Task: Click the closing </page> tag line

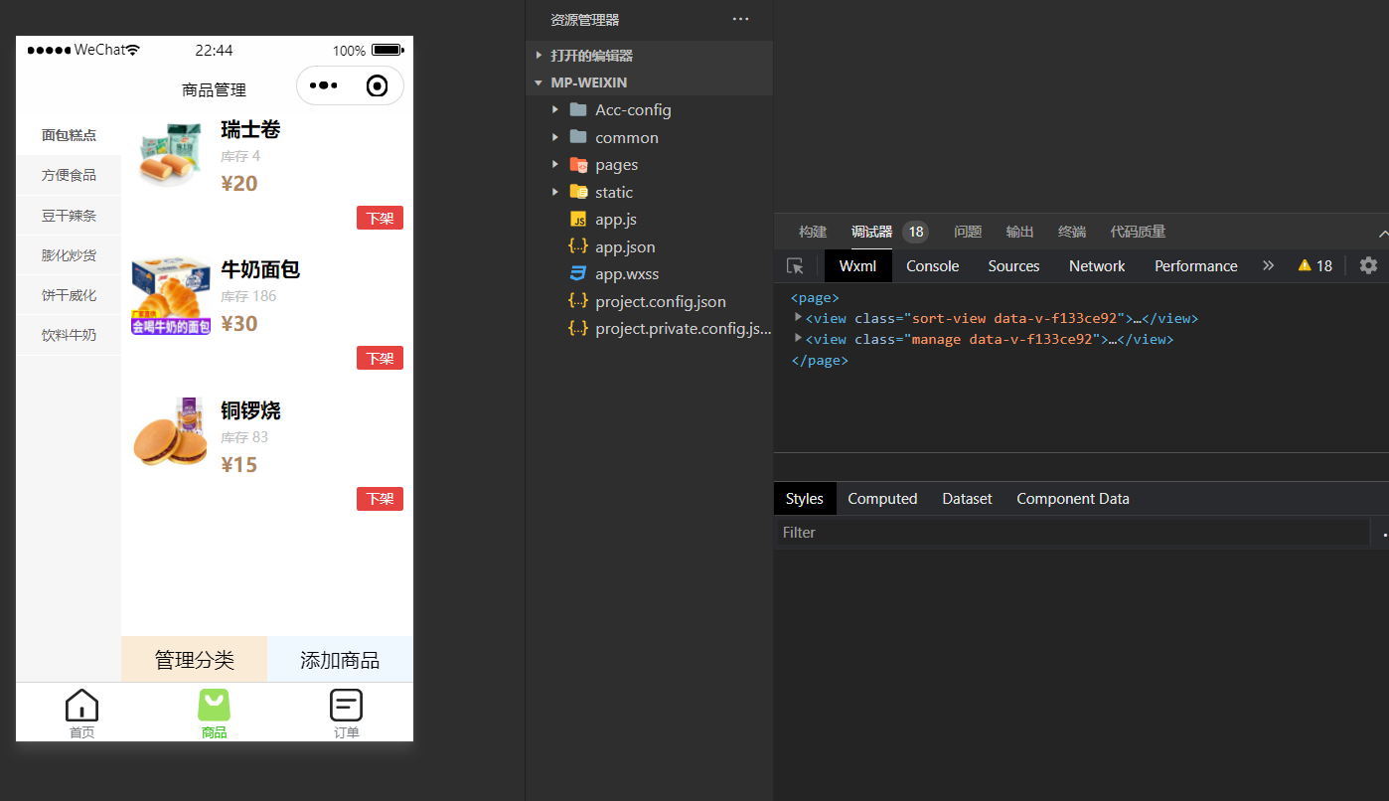Action: (x=820, y=360)
